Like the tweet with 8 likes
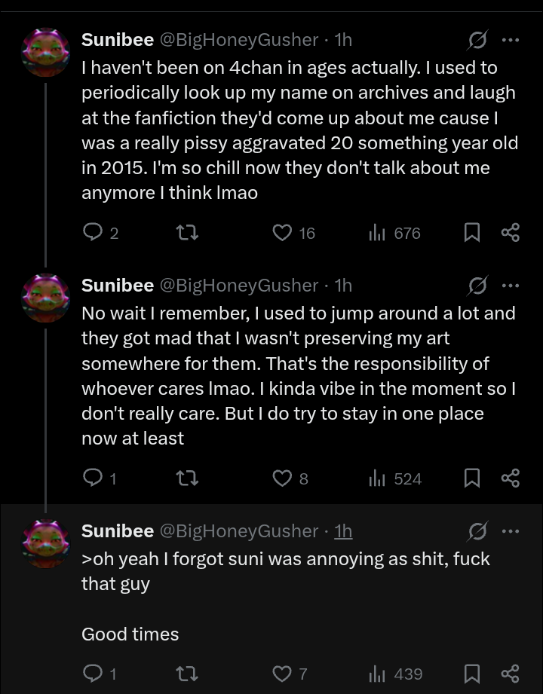 [282, 478]
